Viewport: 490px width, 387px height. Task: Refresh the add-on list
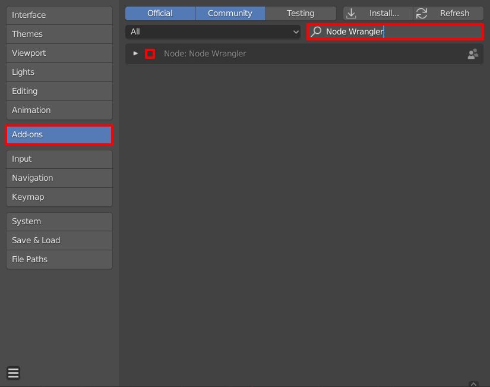click(x=448, y=14)
